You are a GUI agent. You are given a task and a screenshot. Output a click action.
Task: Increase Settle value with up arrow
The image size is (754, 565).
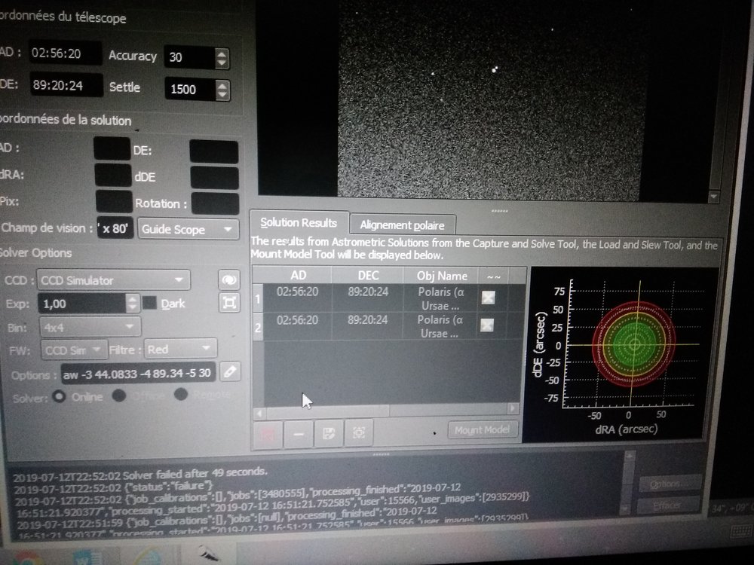(222, 86)
